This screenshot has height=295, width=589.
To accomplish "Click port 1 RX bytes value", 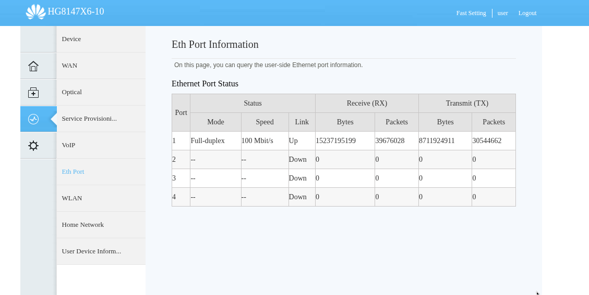I will (x=335, y=141).
